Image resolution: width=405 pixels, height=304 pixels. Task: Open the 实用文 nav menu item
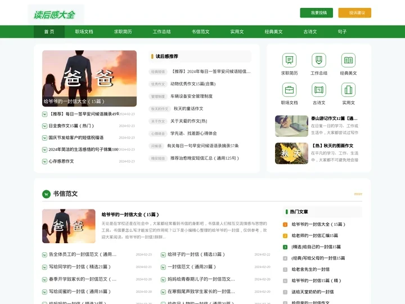click(x=237, y=32)
